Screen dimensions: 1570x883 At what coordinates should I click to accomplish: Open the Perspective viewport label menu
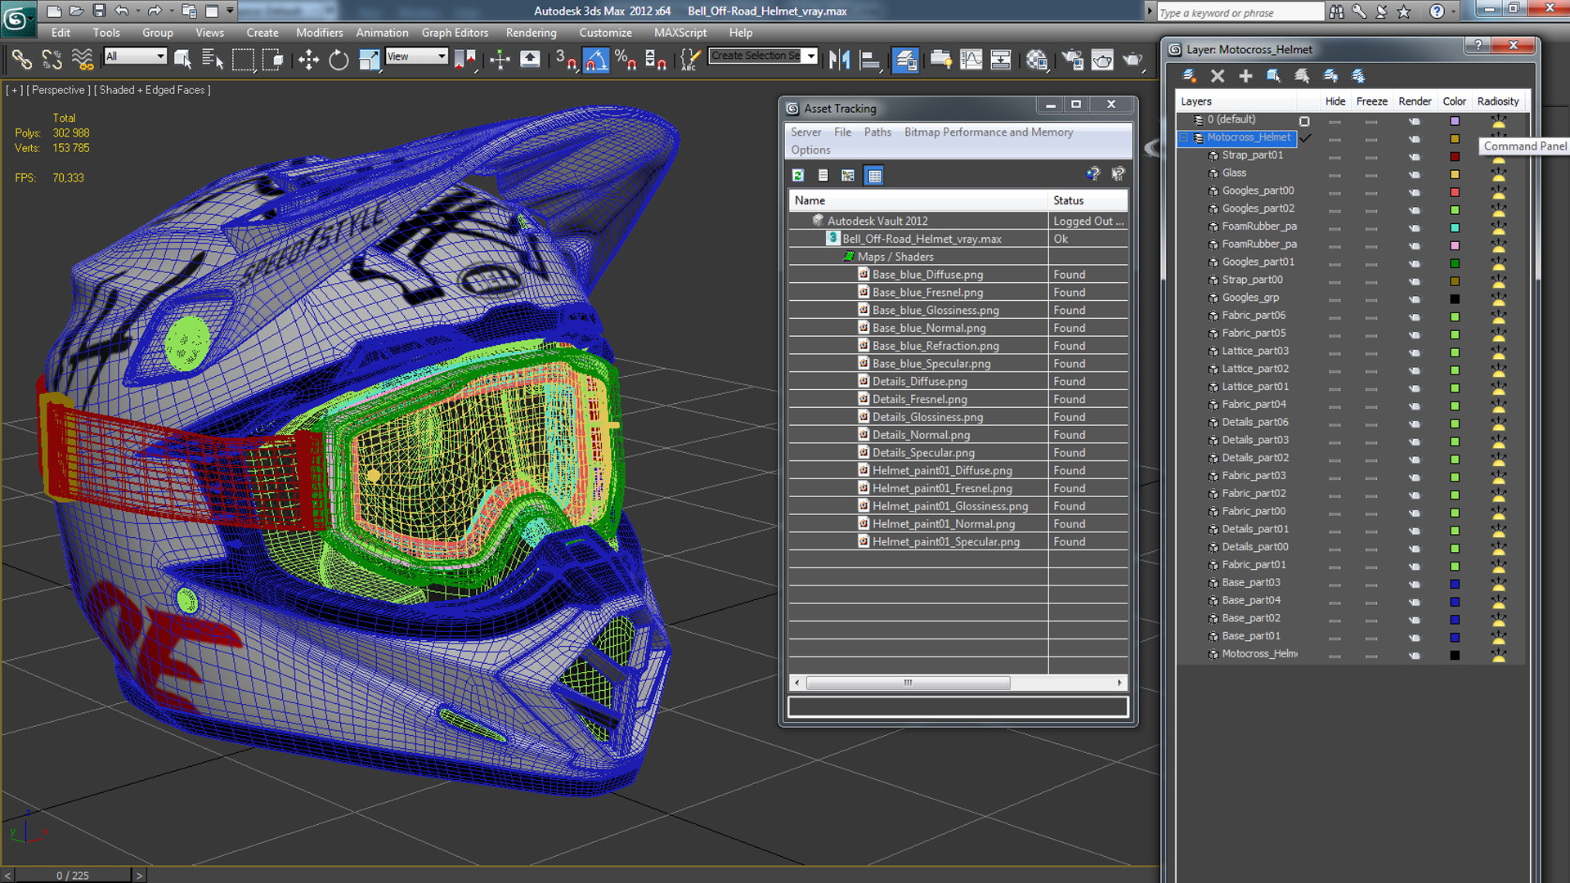pyautogui.click(x=58, y=90)
